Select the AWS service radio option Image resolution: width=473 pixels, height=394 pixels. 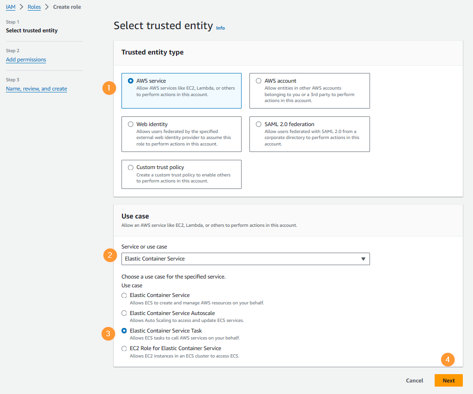click(131, 81)
